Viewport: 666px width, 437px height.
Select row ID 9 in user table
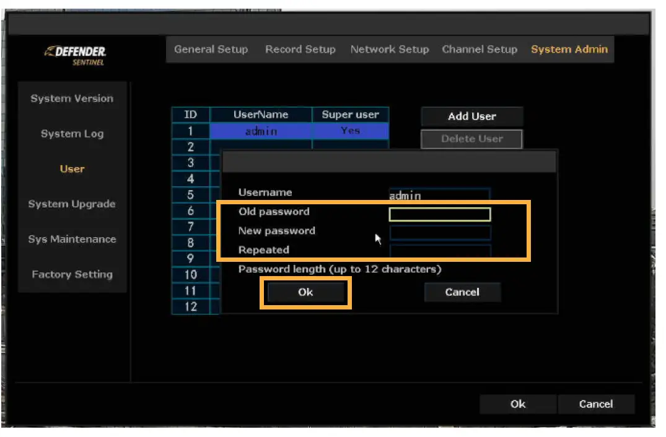click(190, 258)
